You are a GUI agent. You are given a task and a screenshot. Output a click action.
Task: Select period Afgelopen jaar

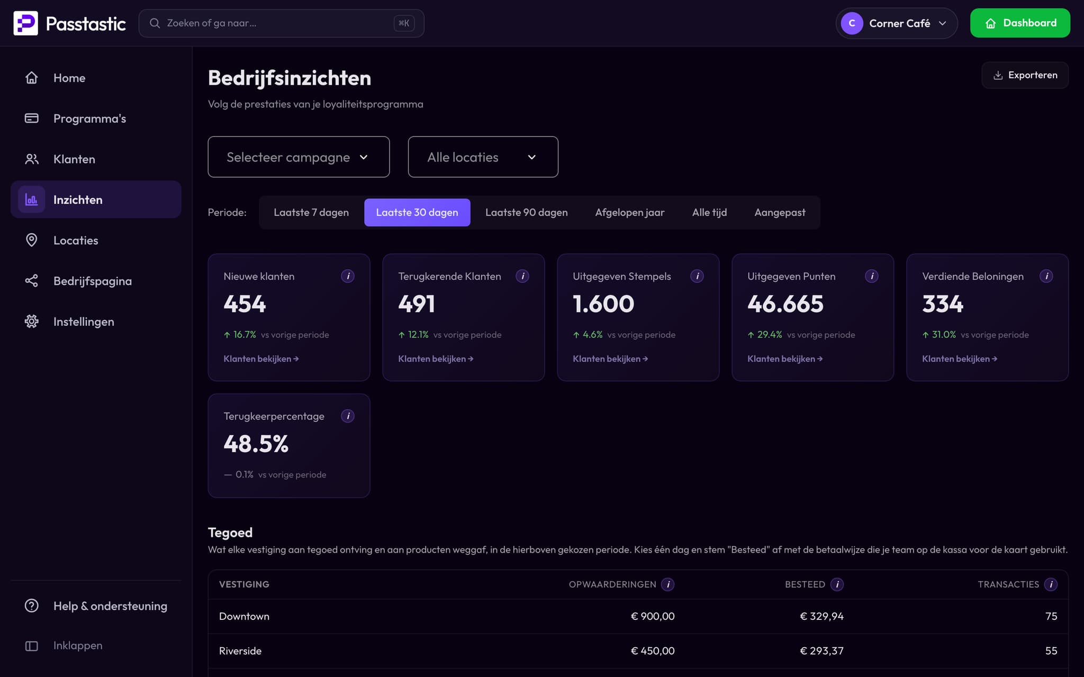[x=630, y=213]
